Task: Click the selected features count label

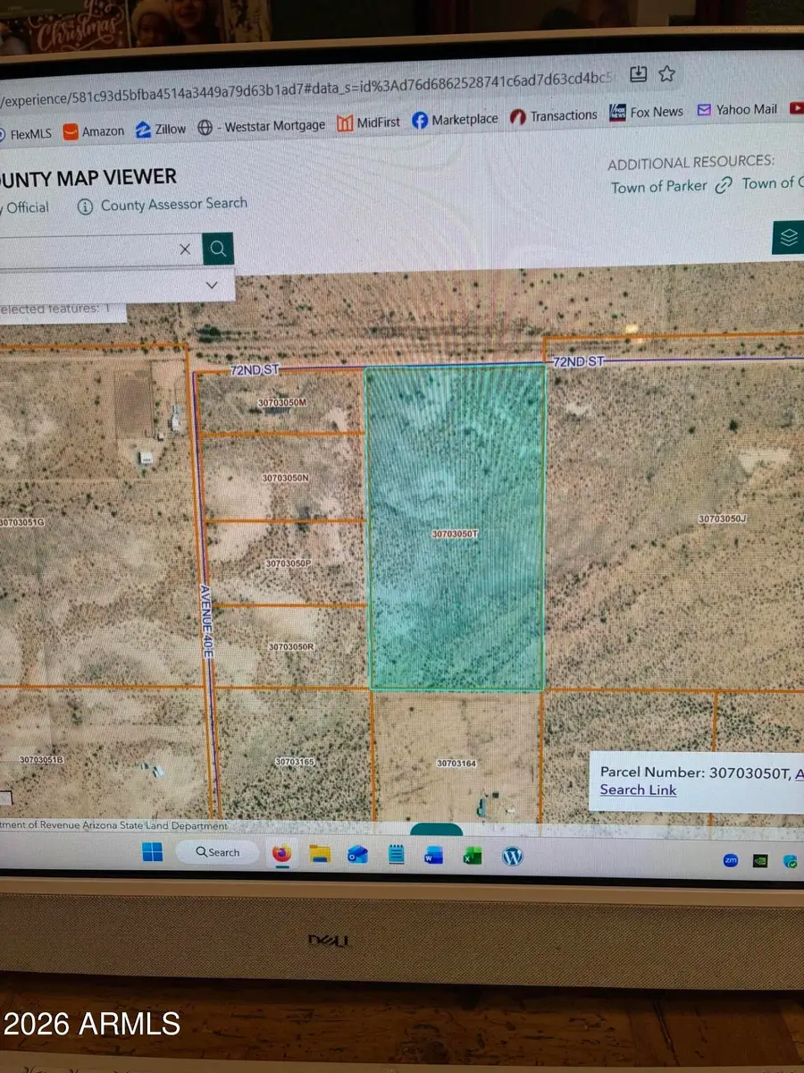Action: tap(55, 309)
